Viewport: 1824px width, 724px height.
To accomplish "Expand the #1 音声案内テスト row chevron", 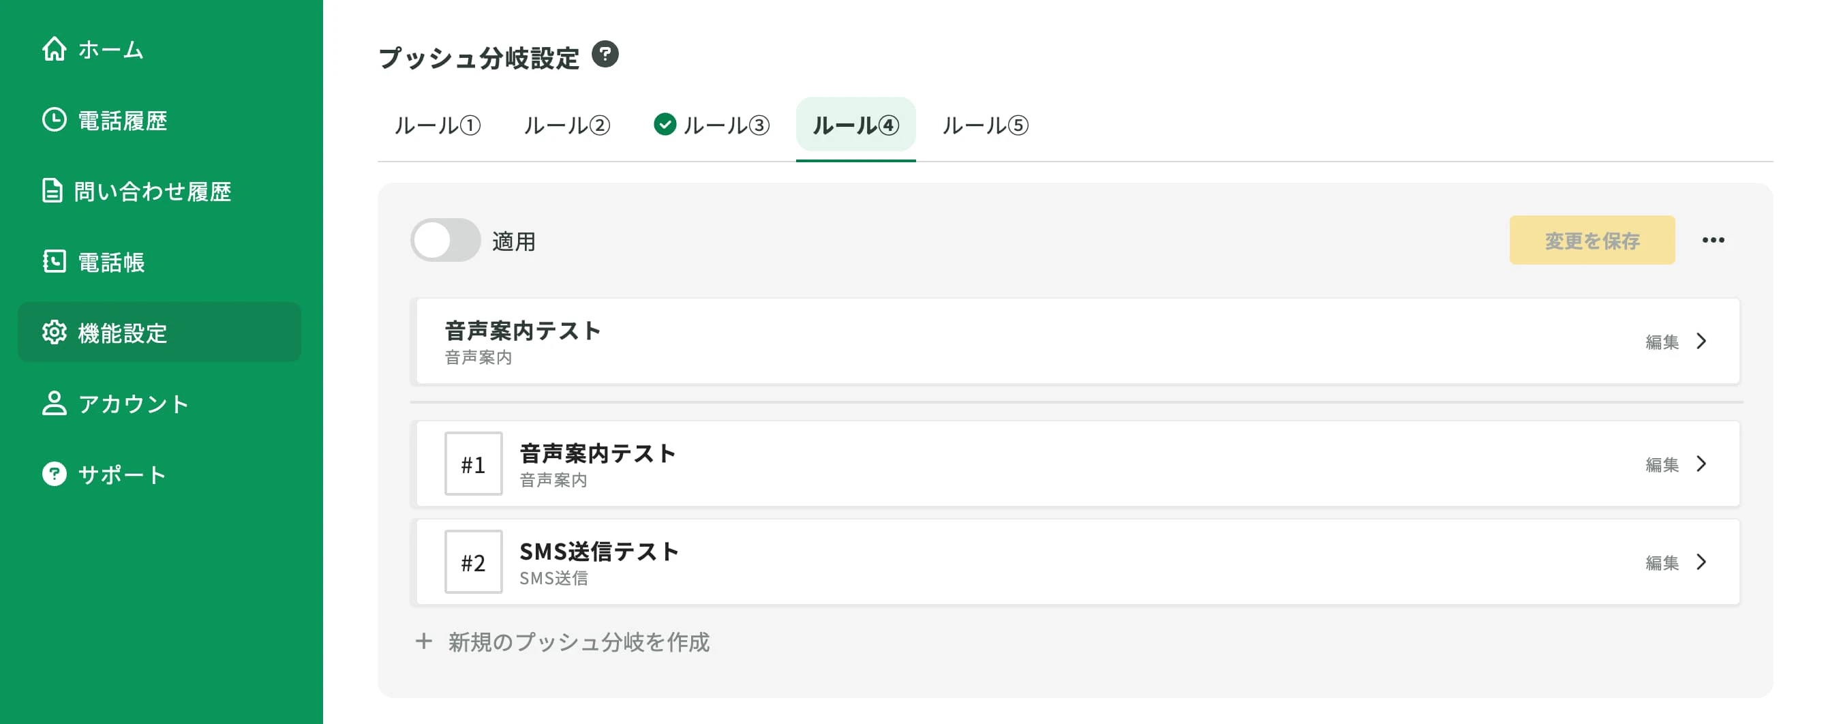I will [1701, 464].
